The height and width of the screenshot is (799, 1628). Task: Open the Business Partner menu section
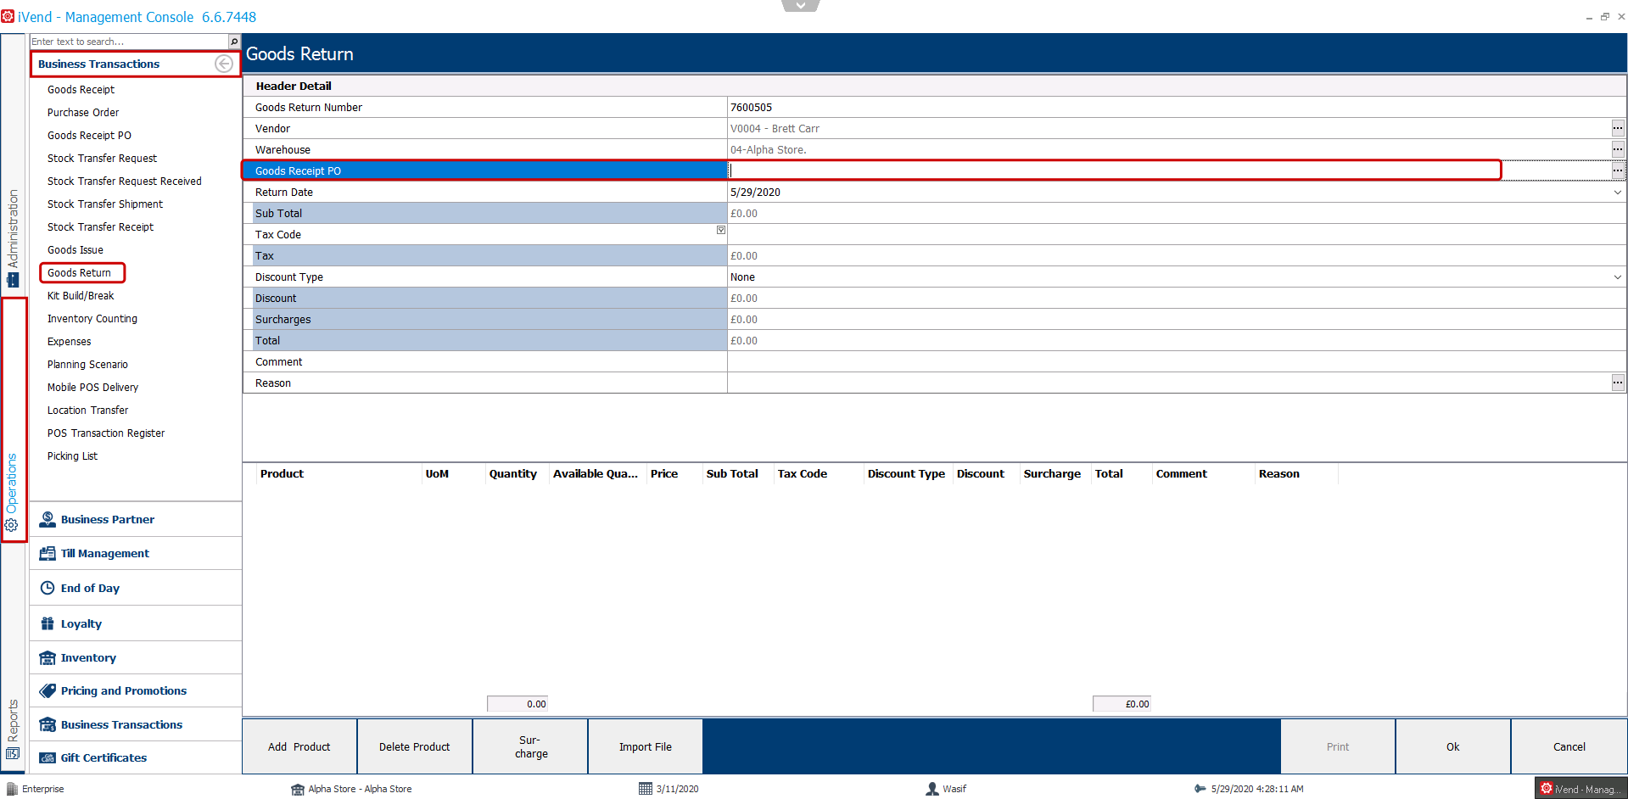136,519
